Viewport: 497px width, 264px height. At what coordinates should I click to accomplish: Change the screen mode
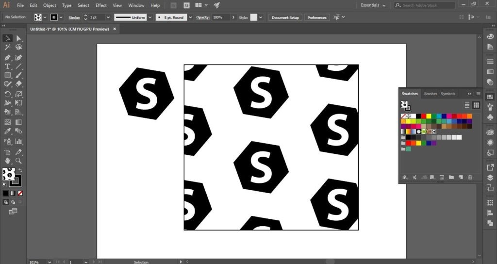pos(13,211)
